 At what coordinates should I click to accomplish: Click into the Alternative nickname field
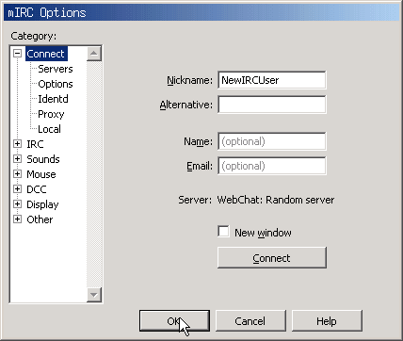click(272, 105)
